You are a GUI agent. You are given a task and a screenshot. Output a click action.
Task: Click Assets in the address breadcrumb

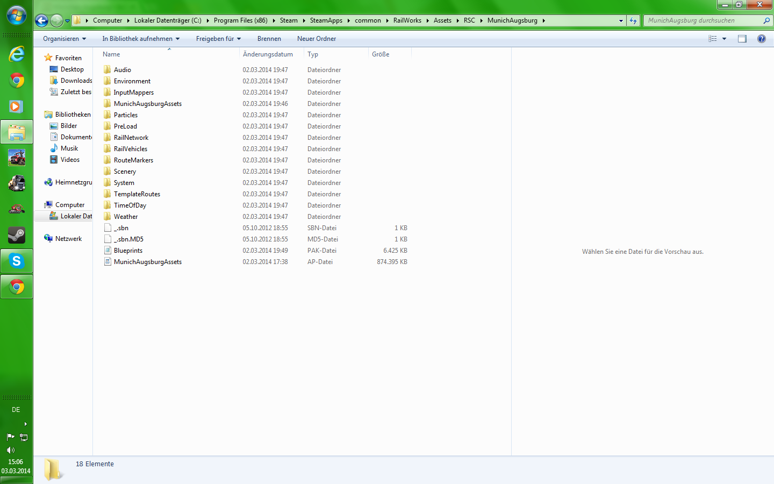click(x=442, y=20)
